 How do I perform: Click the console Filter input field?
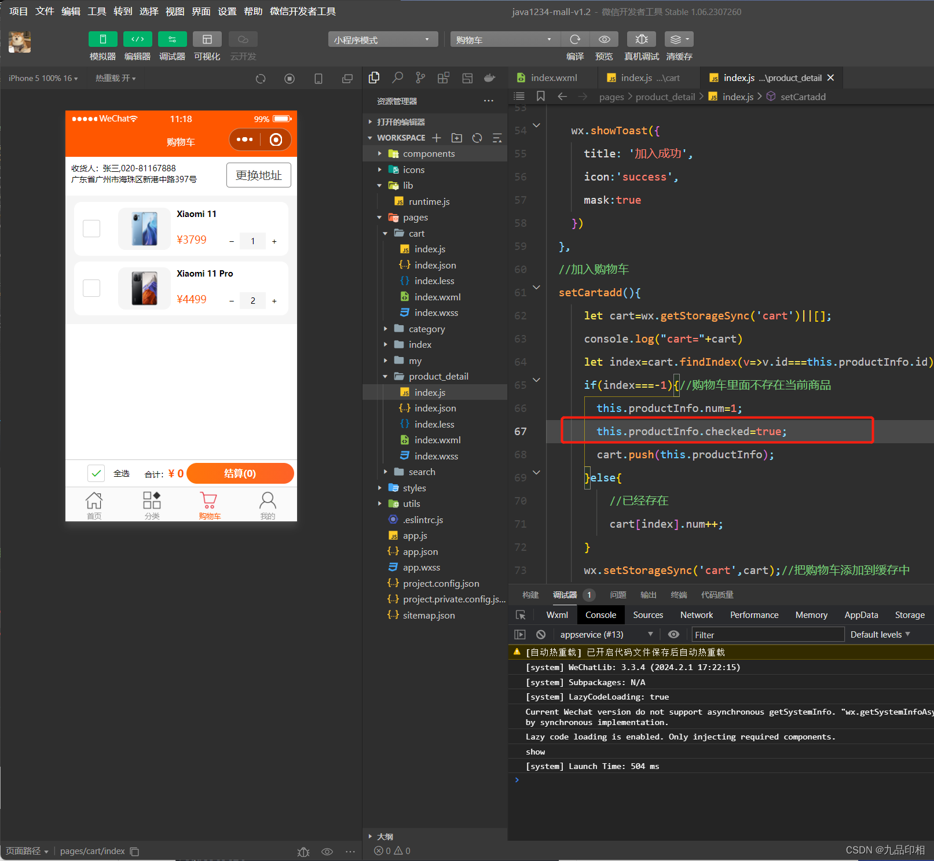pyautogui.click(x=768, y=635)
